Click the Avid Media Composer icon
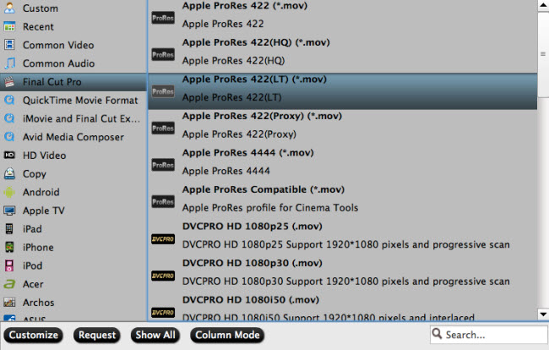The image size is (549, 350). point(9,137)
